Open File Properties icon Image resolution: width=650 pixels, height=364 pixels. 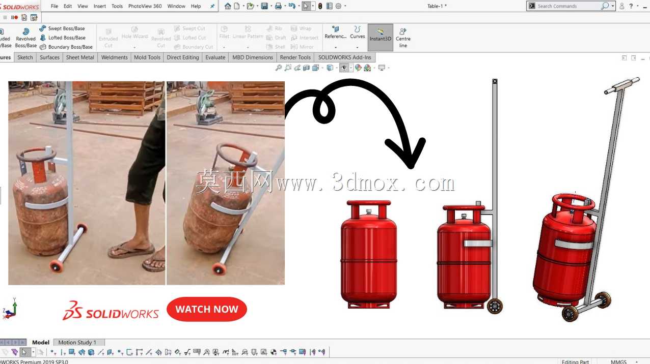(329, 6)
